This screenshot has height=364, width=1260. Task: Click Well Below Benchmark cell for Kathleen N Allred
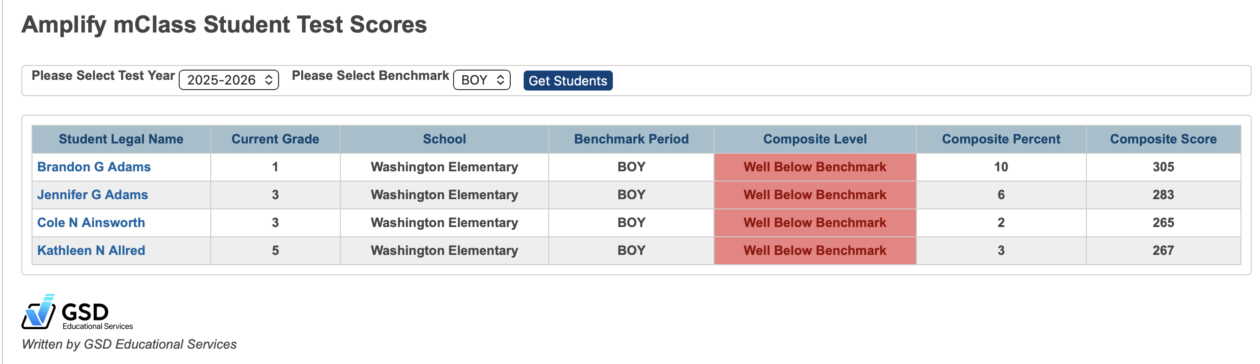(814, 251)
